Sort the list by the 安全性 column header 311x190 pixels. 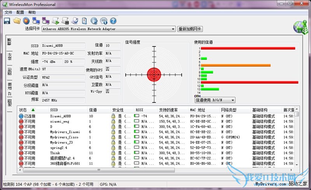122,110
